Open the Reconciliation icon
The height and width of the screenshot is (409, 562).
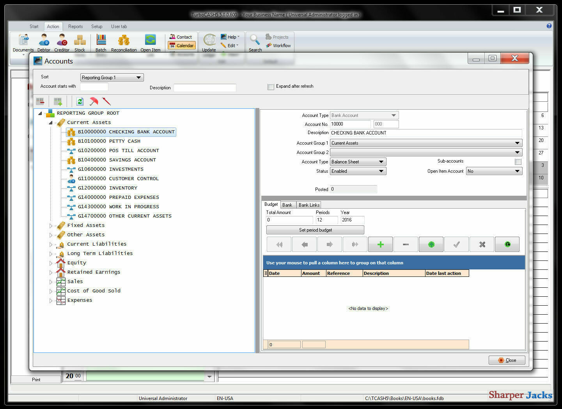point(124,43)
